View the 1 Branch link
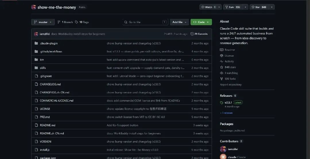Viewport: 310px width, 159px height. 65,22
